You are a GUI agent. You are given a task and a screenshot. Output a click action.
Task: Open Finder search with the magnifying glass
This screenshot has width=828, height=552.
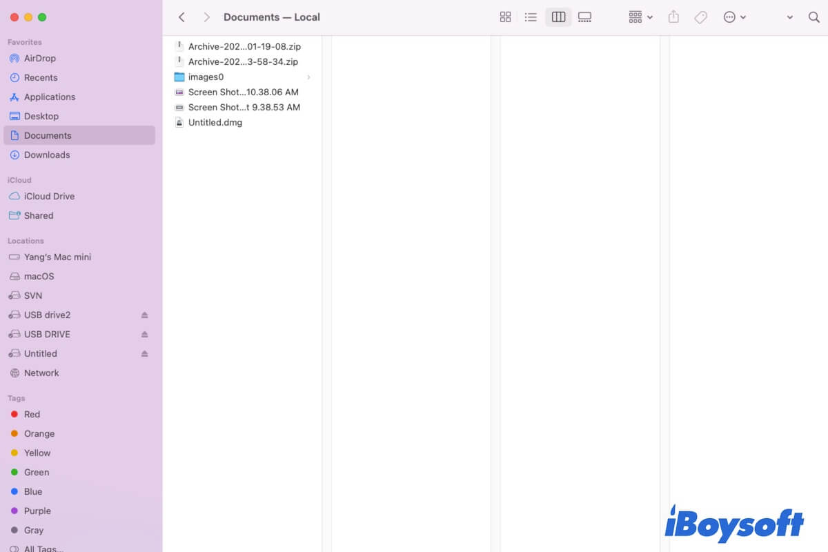pos(814,17)
